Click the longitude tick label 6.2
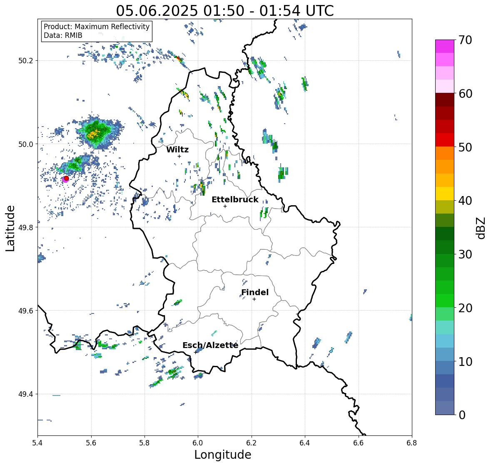491x465 pixels. coord(252,443)
